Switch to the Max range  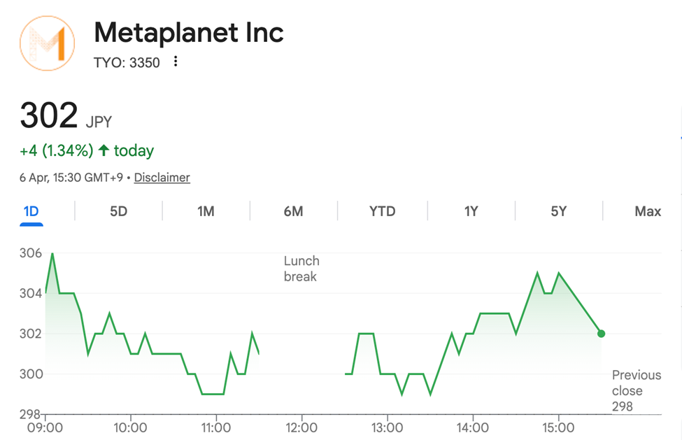647,211
